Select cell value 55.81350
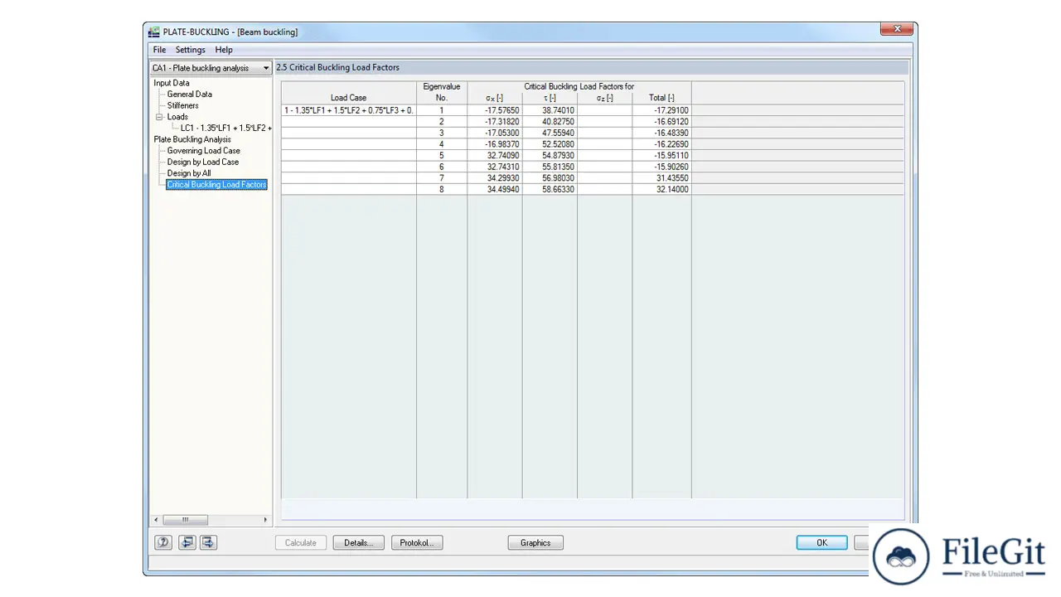 tap(550, 167)
